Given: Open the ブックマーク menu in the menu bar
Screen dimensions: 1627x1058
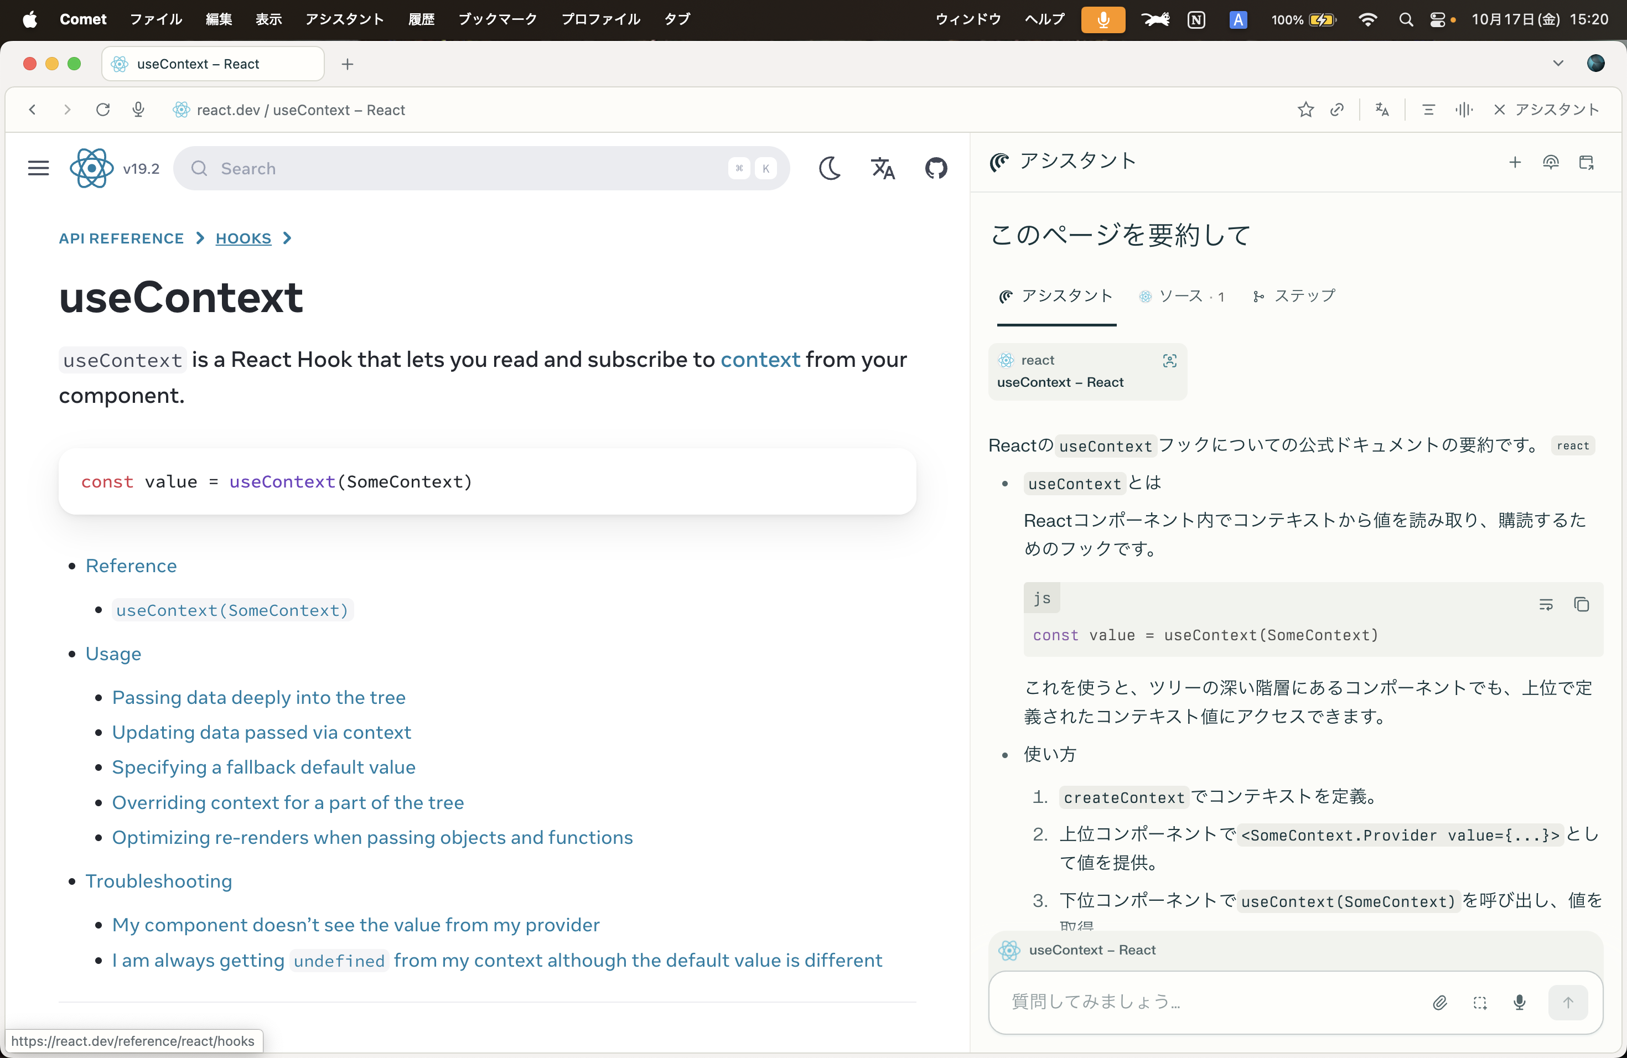Looking at the screenshot, I should [x=497, y=19].
